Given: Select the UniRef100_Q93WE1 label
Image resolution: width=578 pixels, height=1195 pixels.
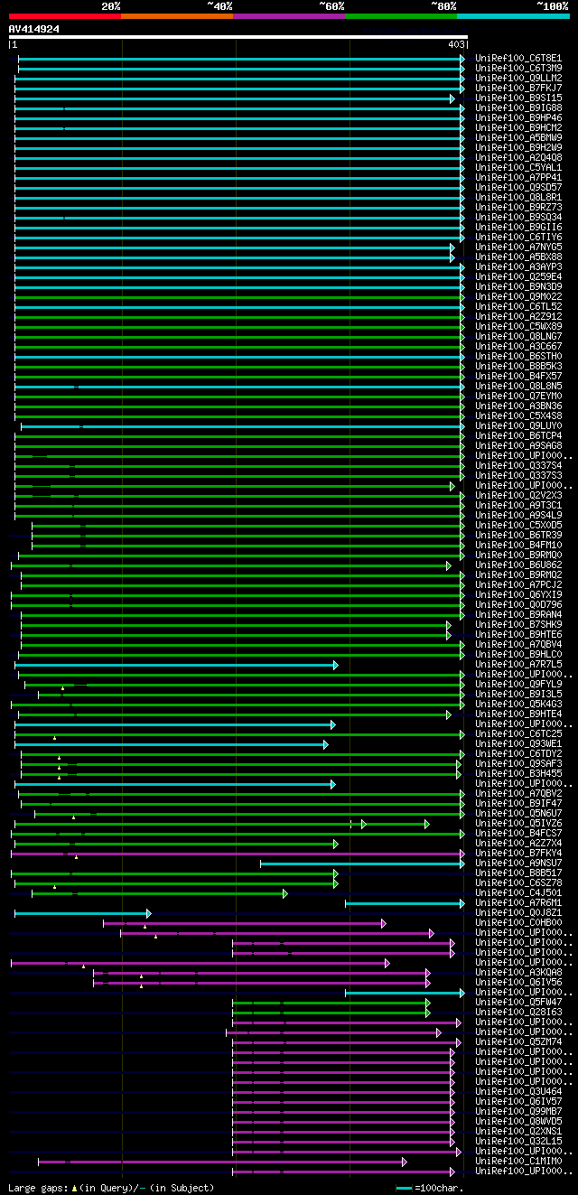Looking at the screenshot, I should point(518,744).
